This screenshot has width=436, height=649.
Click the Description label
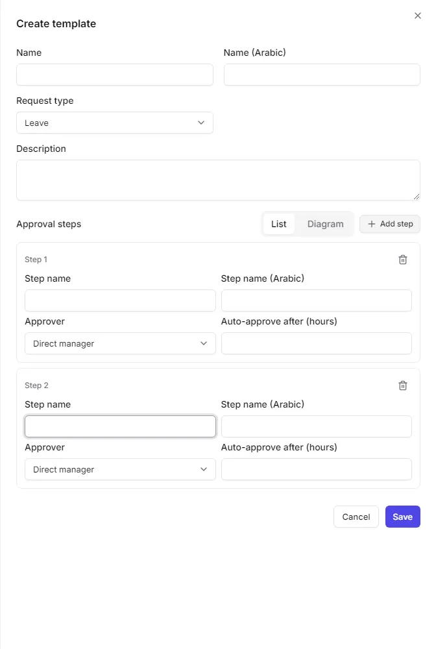[41, 149]
